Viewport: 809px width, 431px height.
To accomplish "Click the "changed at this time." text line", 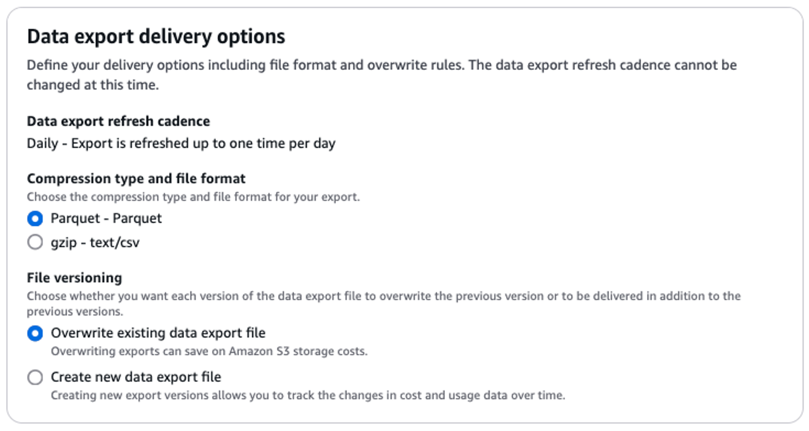I will [x=93, y=85].
